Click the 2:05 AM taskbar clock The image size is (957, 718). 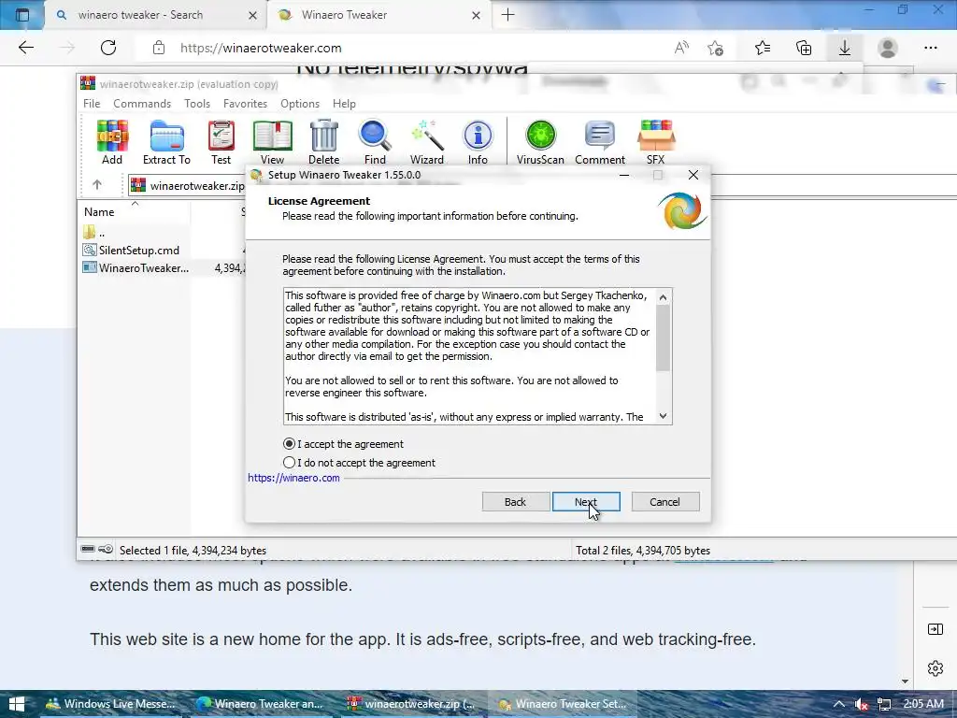point(922,704)
